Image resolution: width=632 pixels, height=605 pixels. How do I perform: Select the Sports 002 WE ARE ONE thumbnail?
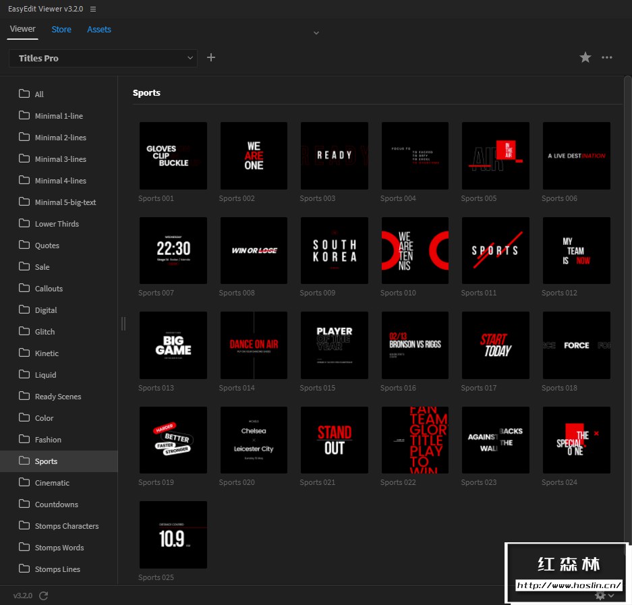[x=254, y=156]
